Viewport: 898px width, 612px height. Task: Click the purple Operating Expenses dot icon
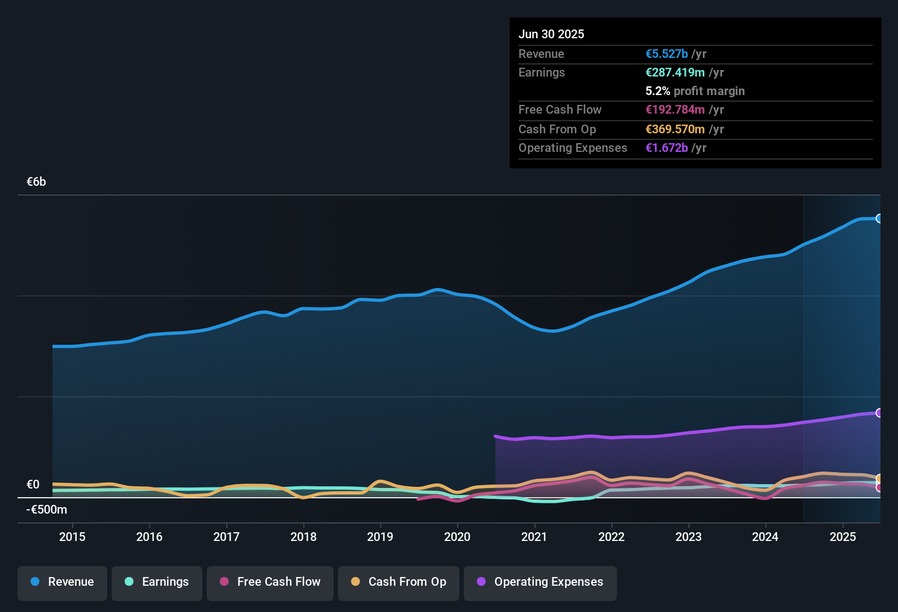(x=481, y=582)
